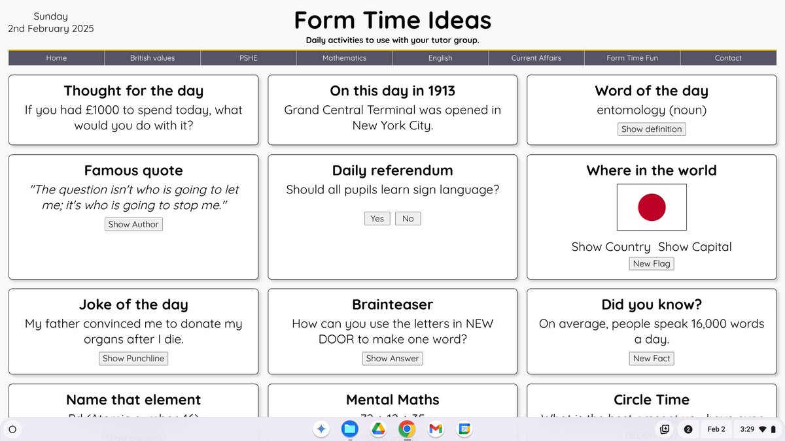Show the definition of entomology
Viewport: 785px width, 441px height.
(652, 129)
